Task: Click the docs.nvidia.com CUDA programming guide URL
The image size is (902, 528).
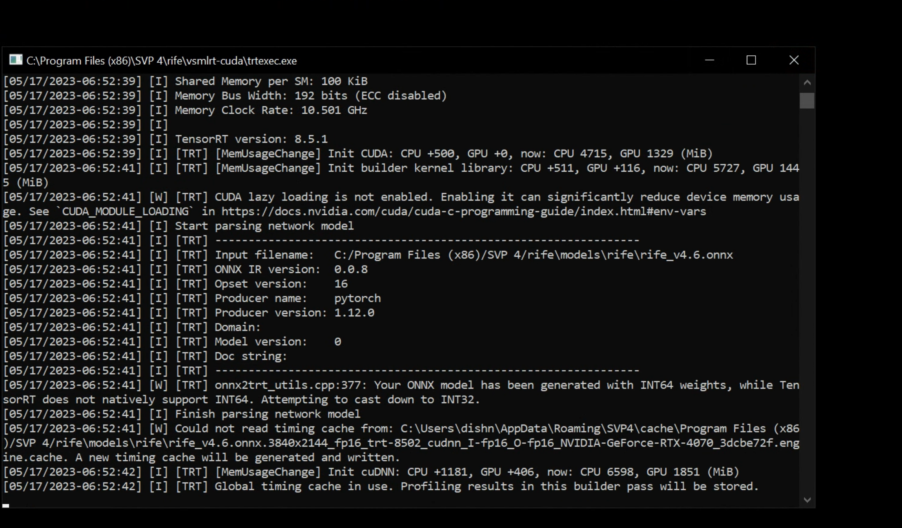Action: (x=463, y=211)
